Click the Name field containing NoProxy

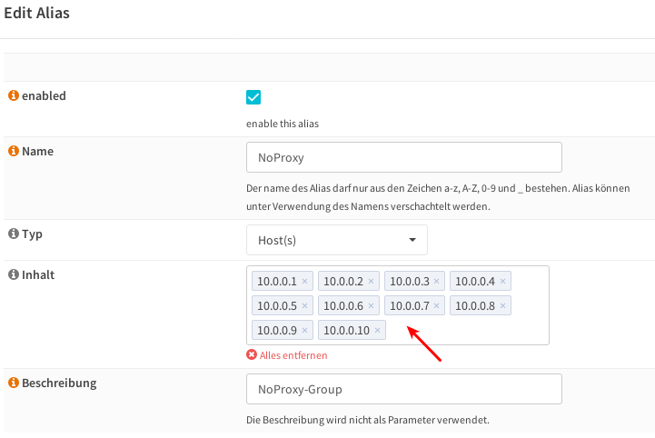point(404,157)
